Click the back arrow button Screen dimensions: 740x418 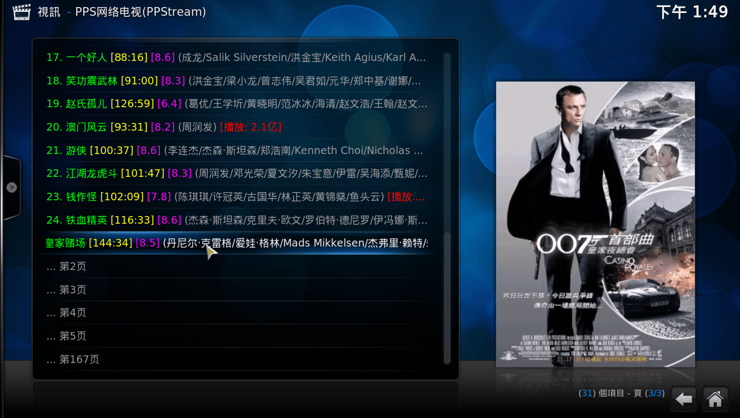(684, 399)
